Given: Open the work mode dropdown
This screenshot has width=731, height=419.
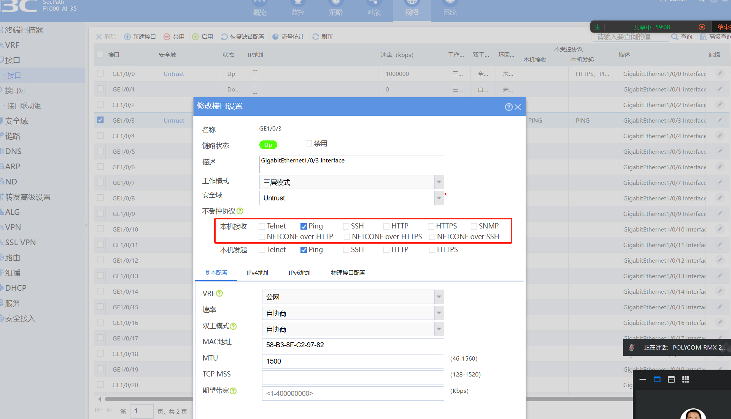Looking at the screenshot, I should click(x=439, y=182).
